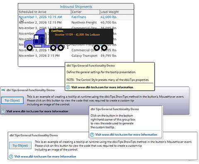The image size is (199, 164).
Task: Click the "Click on the button in the bottom" text
Action: [x=112, y=116]
